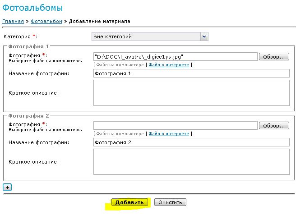Screen dimensions: 305x214
Task: Switch Фотография 2 to Файл в интернете
Action: click(169, 134)
